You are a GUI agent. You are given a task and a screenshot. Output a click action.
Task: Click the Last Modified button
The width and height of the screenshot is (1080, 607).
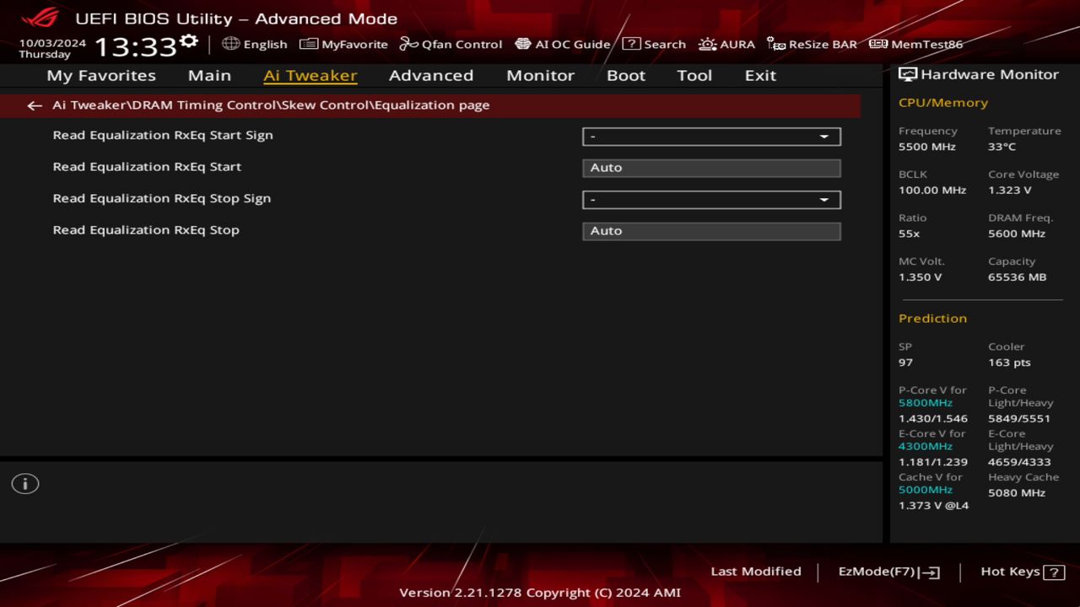pos(756,572)
